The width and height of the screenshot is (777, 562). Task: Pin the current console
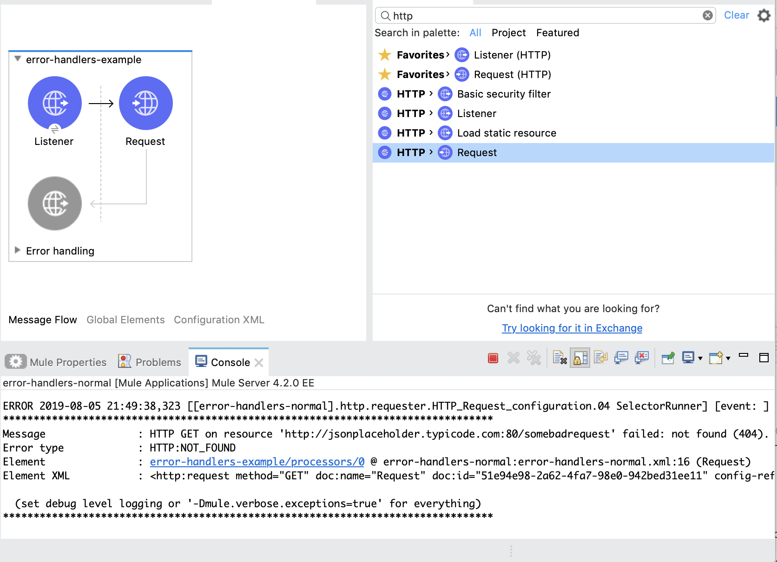[668, 358]
